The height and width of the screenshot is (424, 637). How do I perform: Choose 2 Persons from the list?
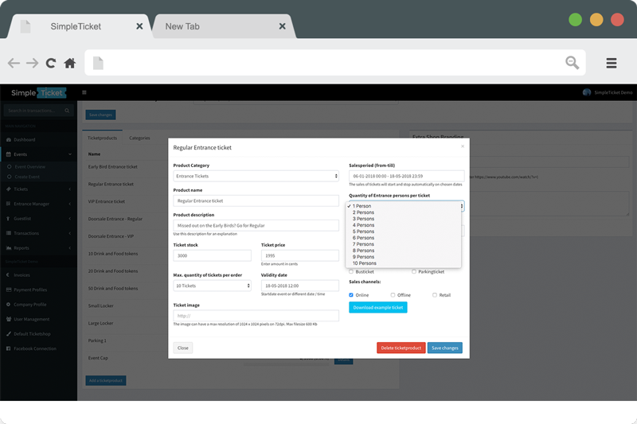pyautogui.click(x=404, y=212)
